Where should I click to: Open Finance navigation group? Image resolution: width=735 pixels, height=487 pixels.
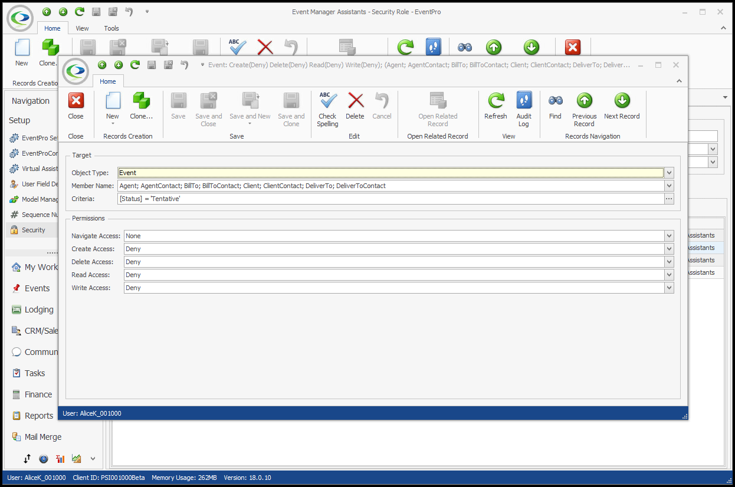click(38, 394)
